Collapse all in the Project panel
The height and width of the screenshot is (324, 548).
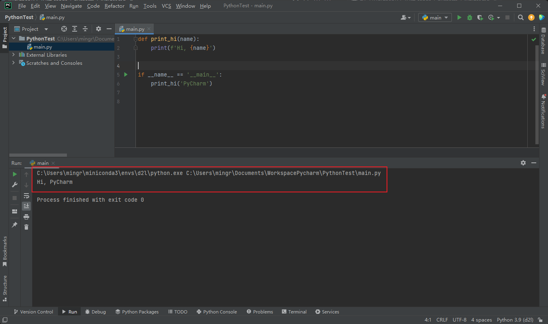point(85,29)
